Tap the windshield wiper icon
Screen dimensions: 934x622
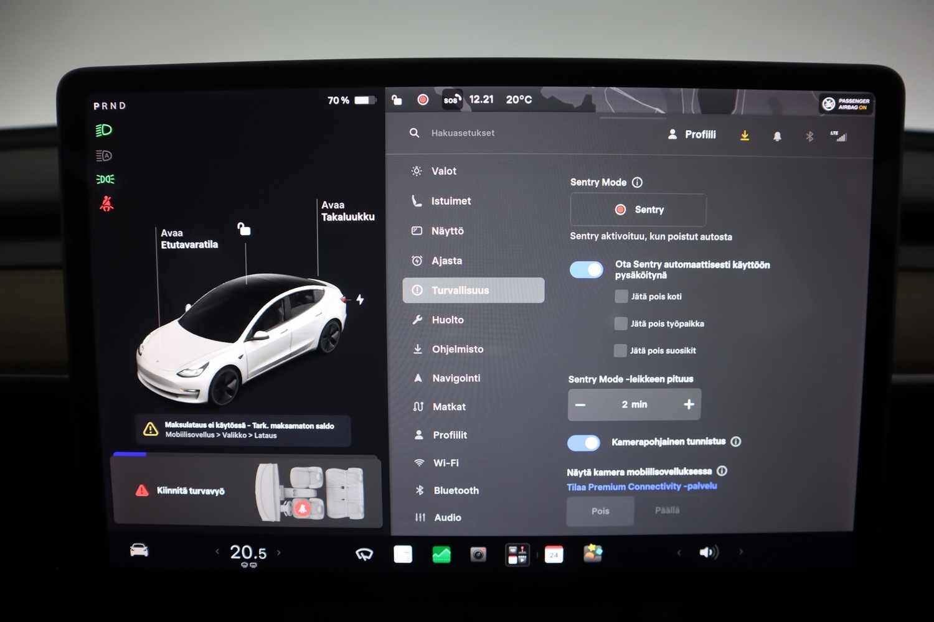click(364, 554)
